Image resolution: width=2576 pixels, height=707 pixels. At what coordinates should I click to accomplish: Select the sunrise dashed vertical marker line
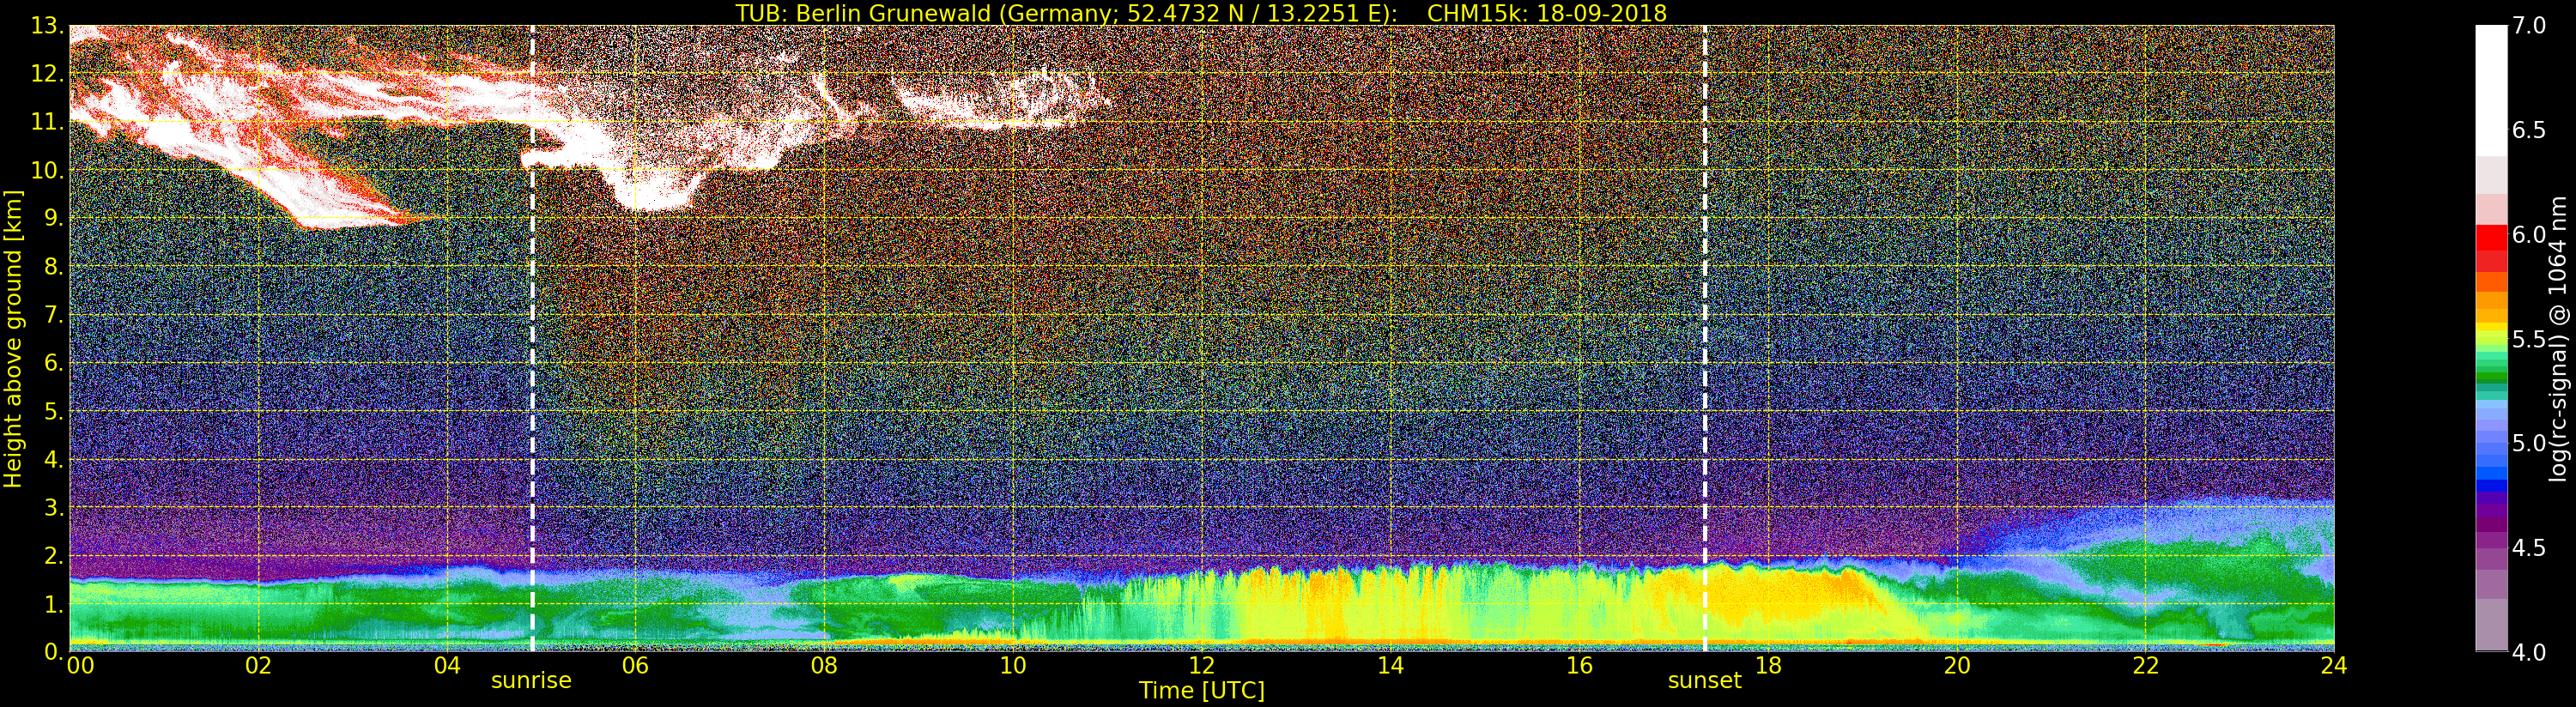pos(532,339)
